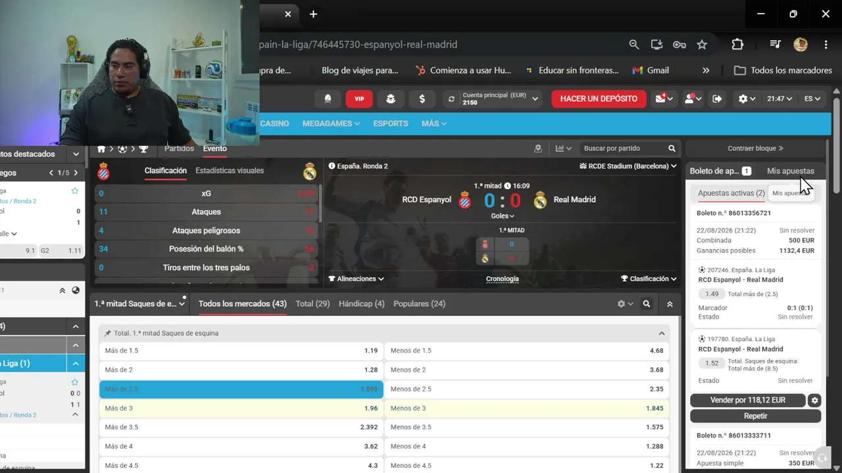Viewport: 842px width, 473px height.
Task: Select the Más de 2.5 odds
Action: click(x=241, y=389)
